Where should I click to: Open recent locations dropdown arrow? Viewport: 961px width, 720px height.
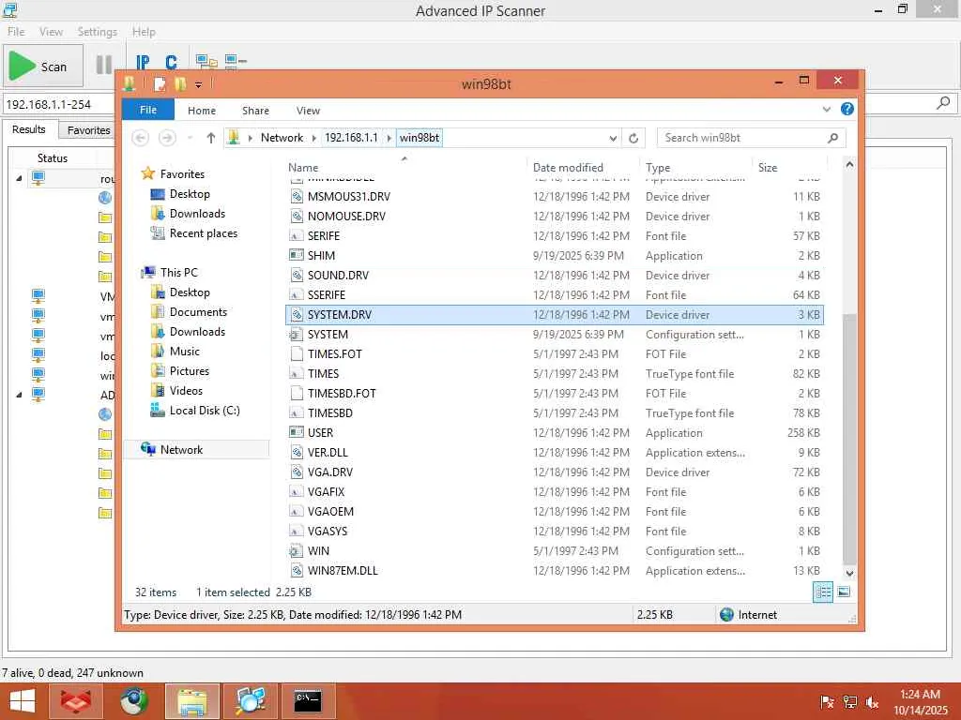(190, 139)
